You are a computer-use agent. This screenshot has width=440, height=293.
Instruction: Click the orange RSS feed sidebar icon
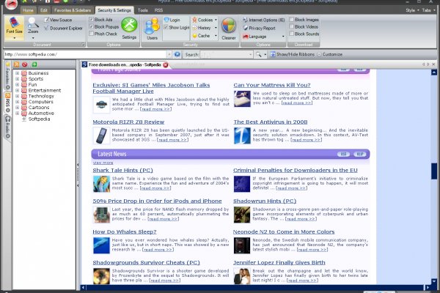[x=16, y=64]
